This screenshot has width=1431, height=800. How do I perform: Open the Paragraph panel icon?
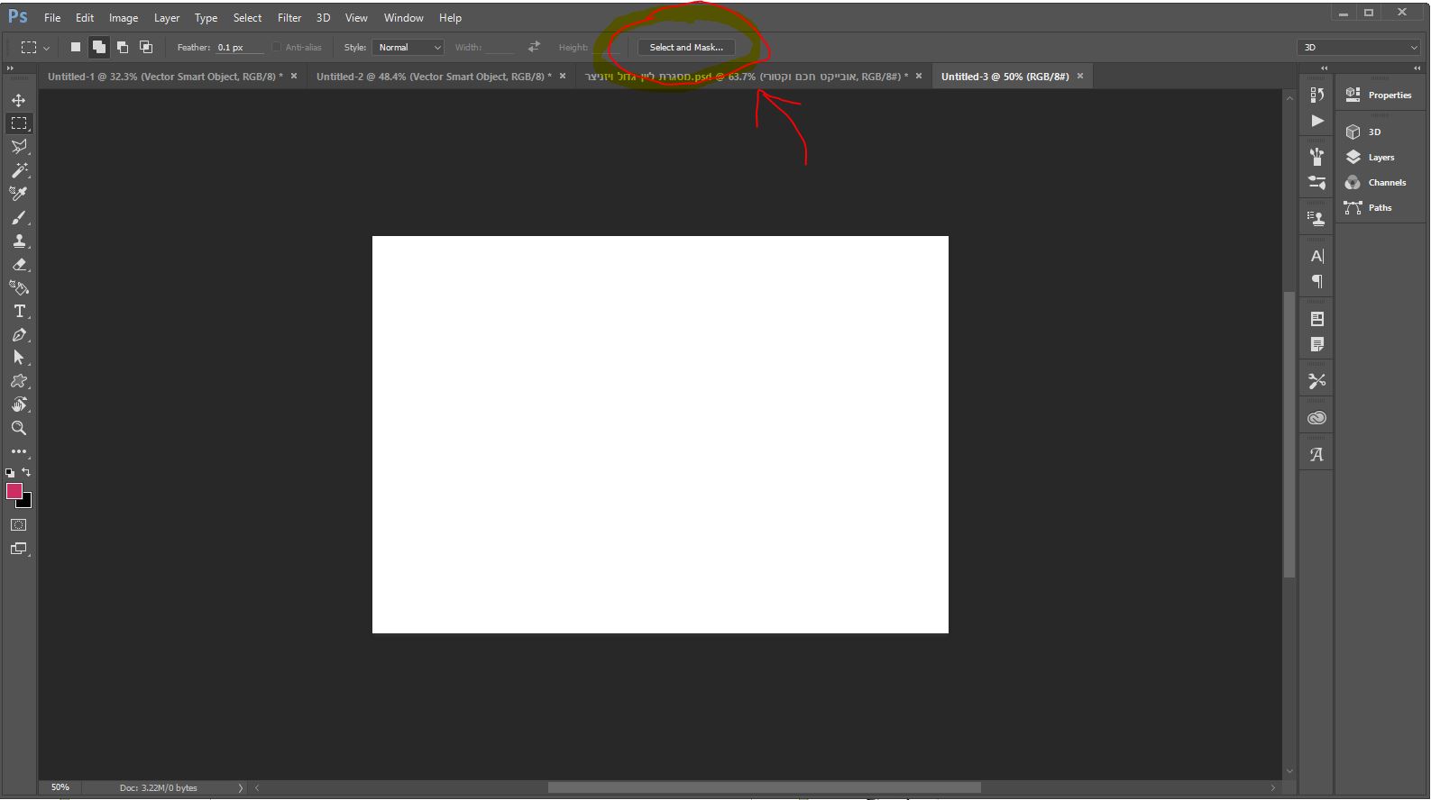(1317, 282)
